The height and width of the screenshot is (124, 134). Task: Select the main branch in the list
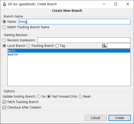(x=69, y=51)
